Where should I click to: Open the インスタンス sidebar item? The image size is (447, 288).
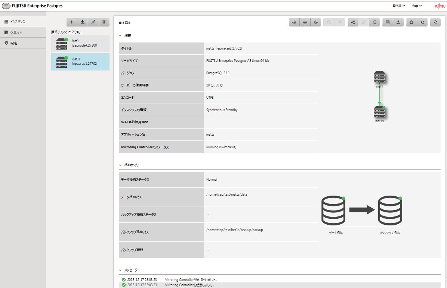pyautogui.click(x=23, y=22)
